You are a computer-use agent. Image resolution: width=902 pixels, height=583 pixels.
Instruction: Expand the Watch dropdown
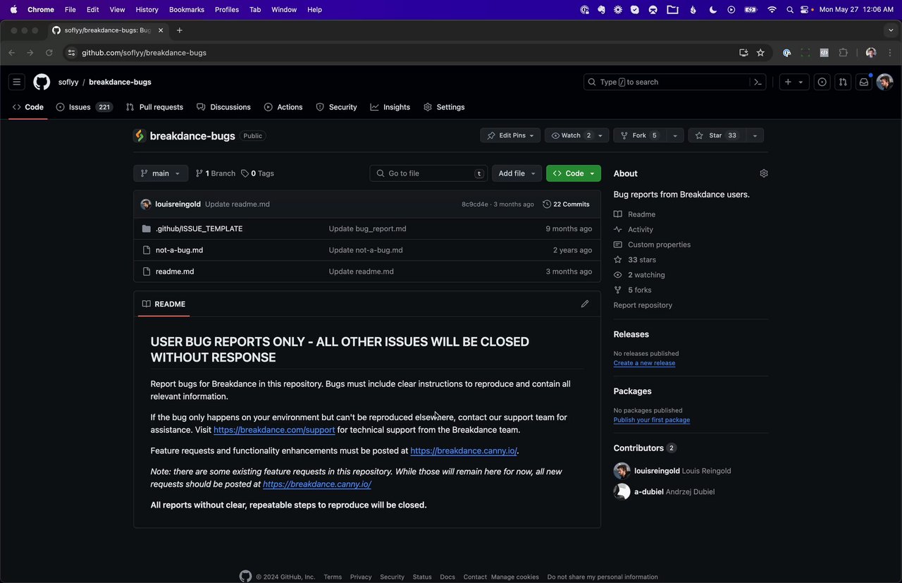pyautogui.click(x=600, y=135)
